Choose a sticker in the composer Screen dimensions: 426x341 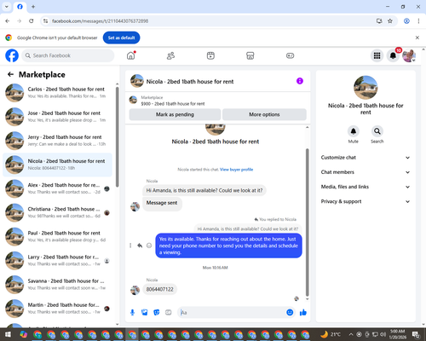pyautogui.click(x=157, y=313)
